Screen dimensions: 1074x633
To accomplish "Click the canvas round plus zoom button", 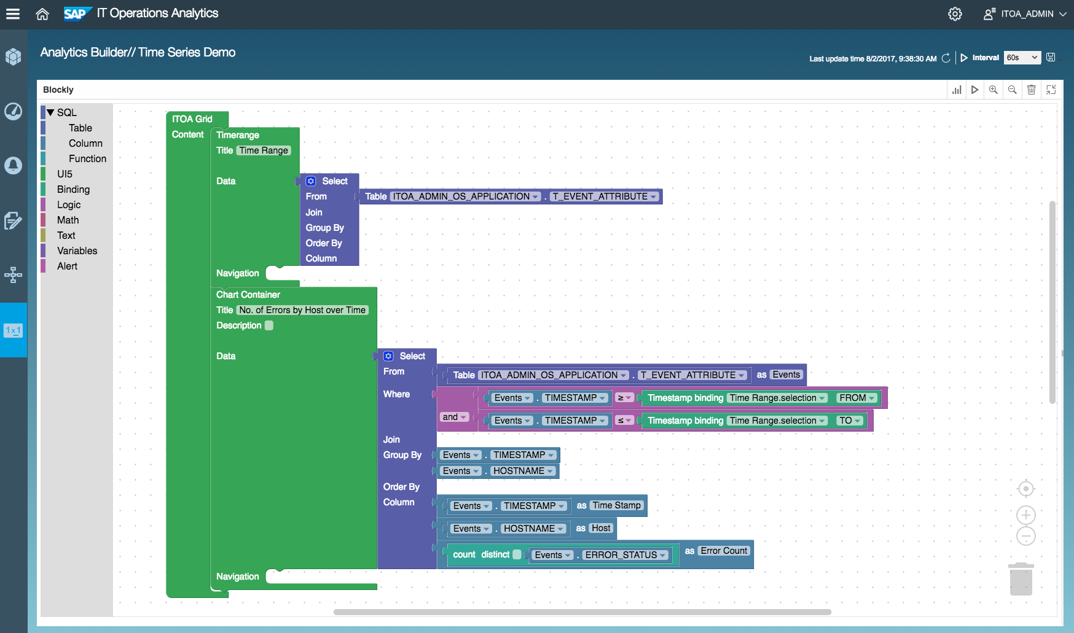I will coord(1026,515).
